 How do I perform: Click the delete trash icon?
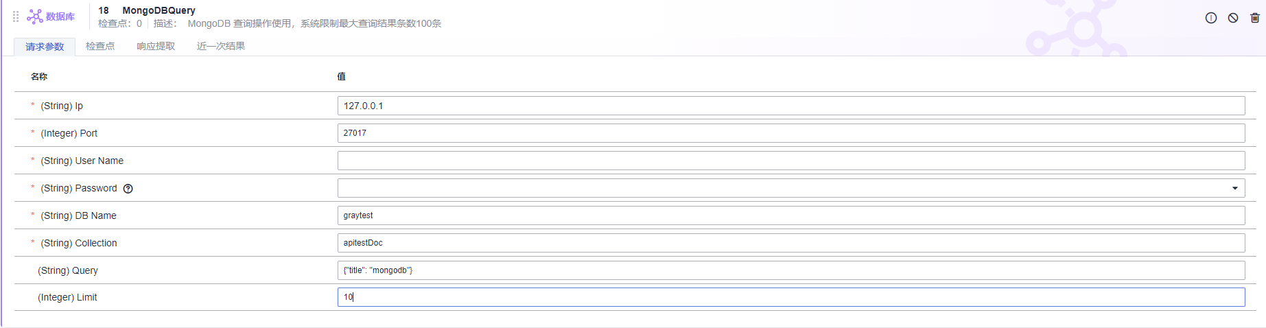click(x=1255, y=18)
